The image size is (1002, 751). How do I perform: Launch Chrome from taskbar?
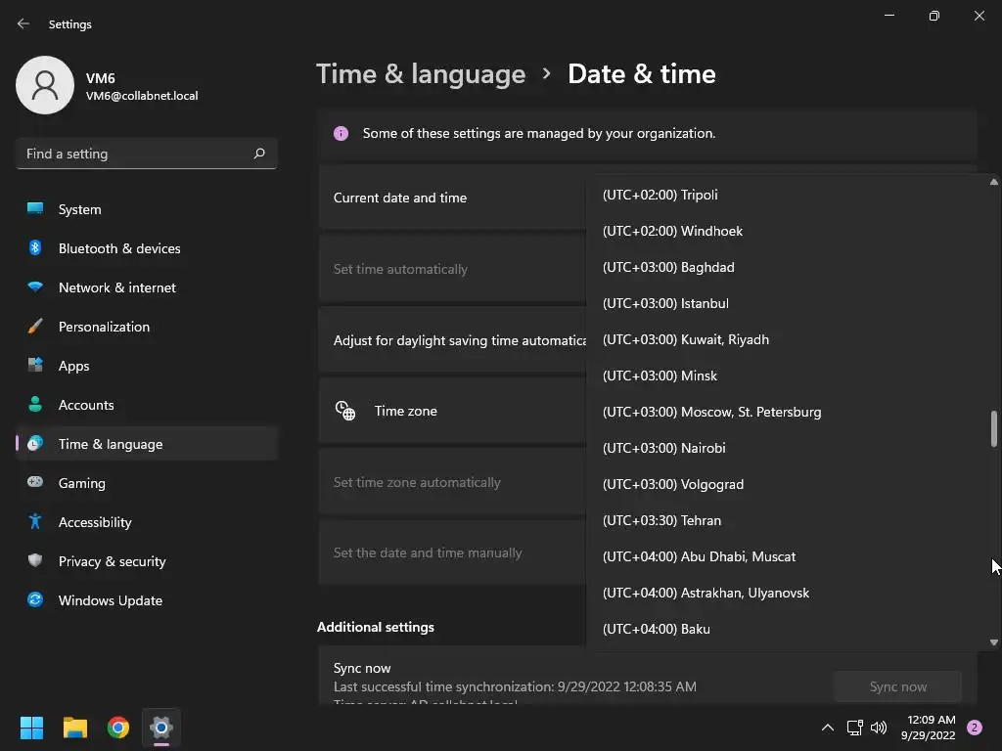coord(118,728)
